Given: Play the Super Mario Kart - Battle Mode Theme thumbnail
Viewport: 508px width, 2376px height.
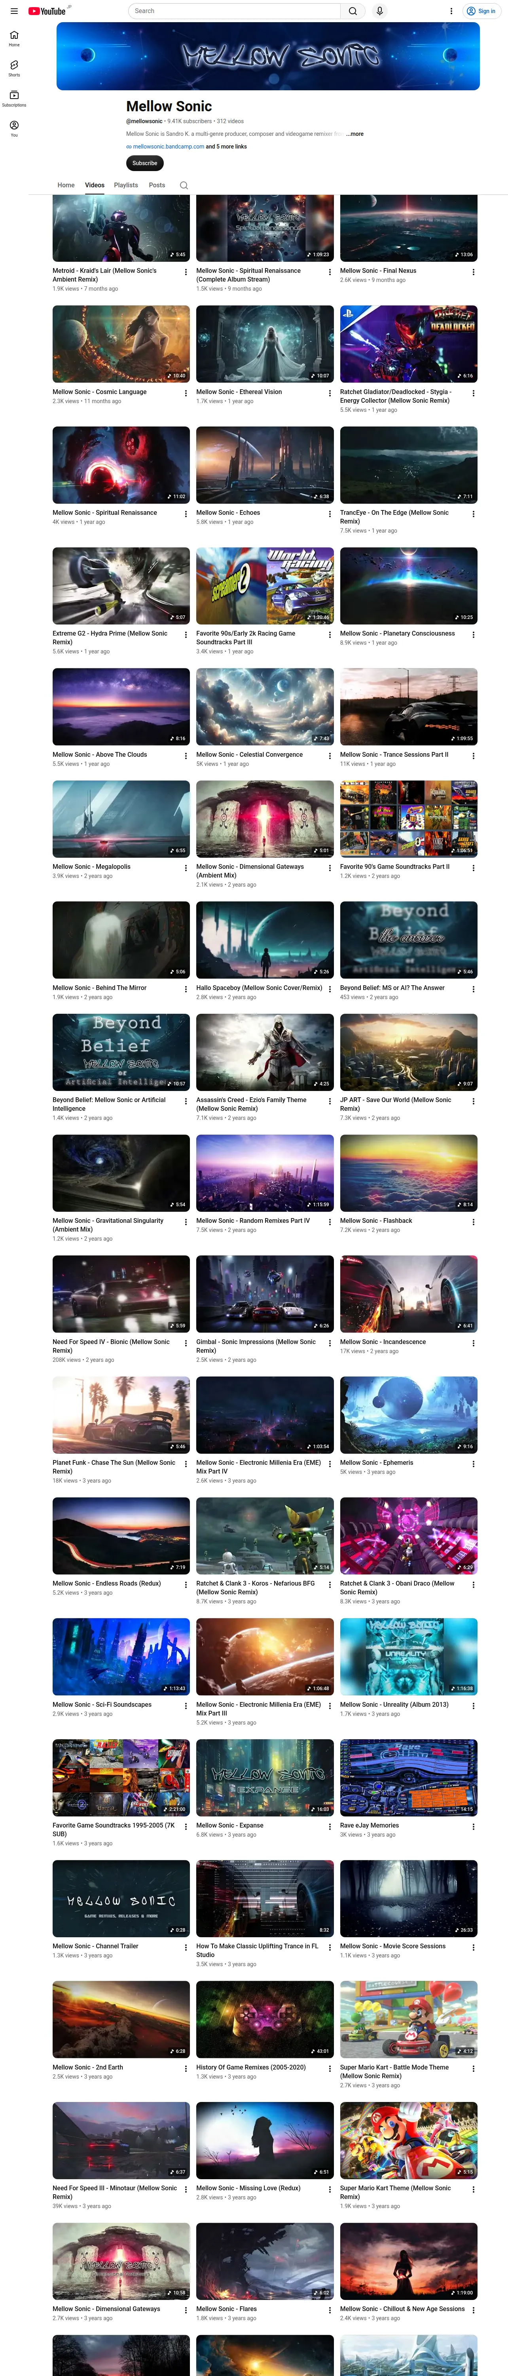Looking at the screenshot, I should [x=408, y=2020].
